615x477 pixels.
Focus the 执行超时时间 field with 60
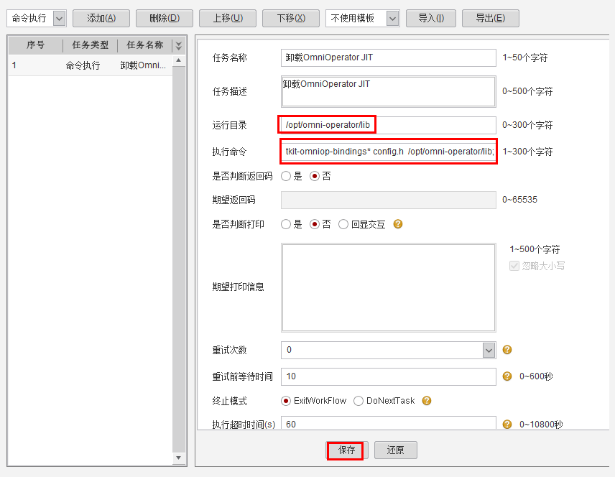coord(388,424)
